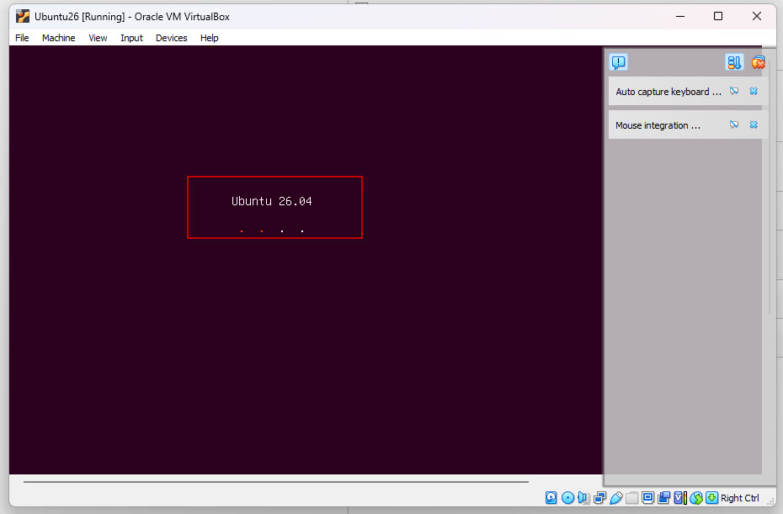The image size is (783, 514).
Task: Close the Auto capture keyboard notification
Action: click(x=754, y=91)
